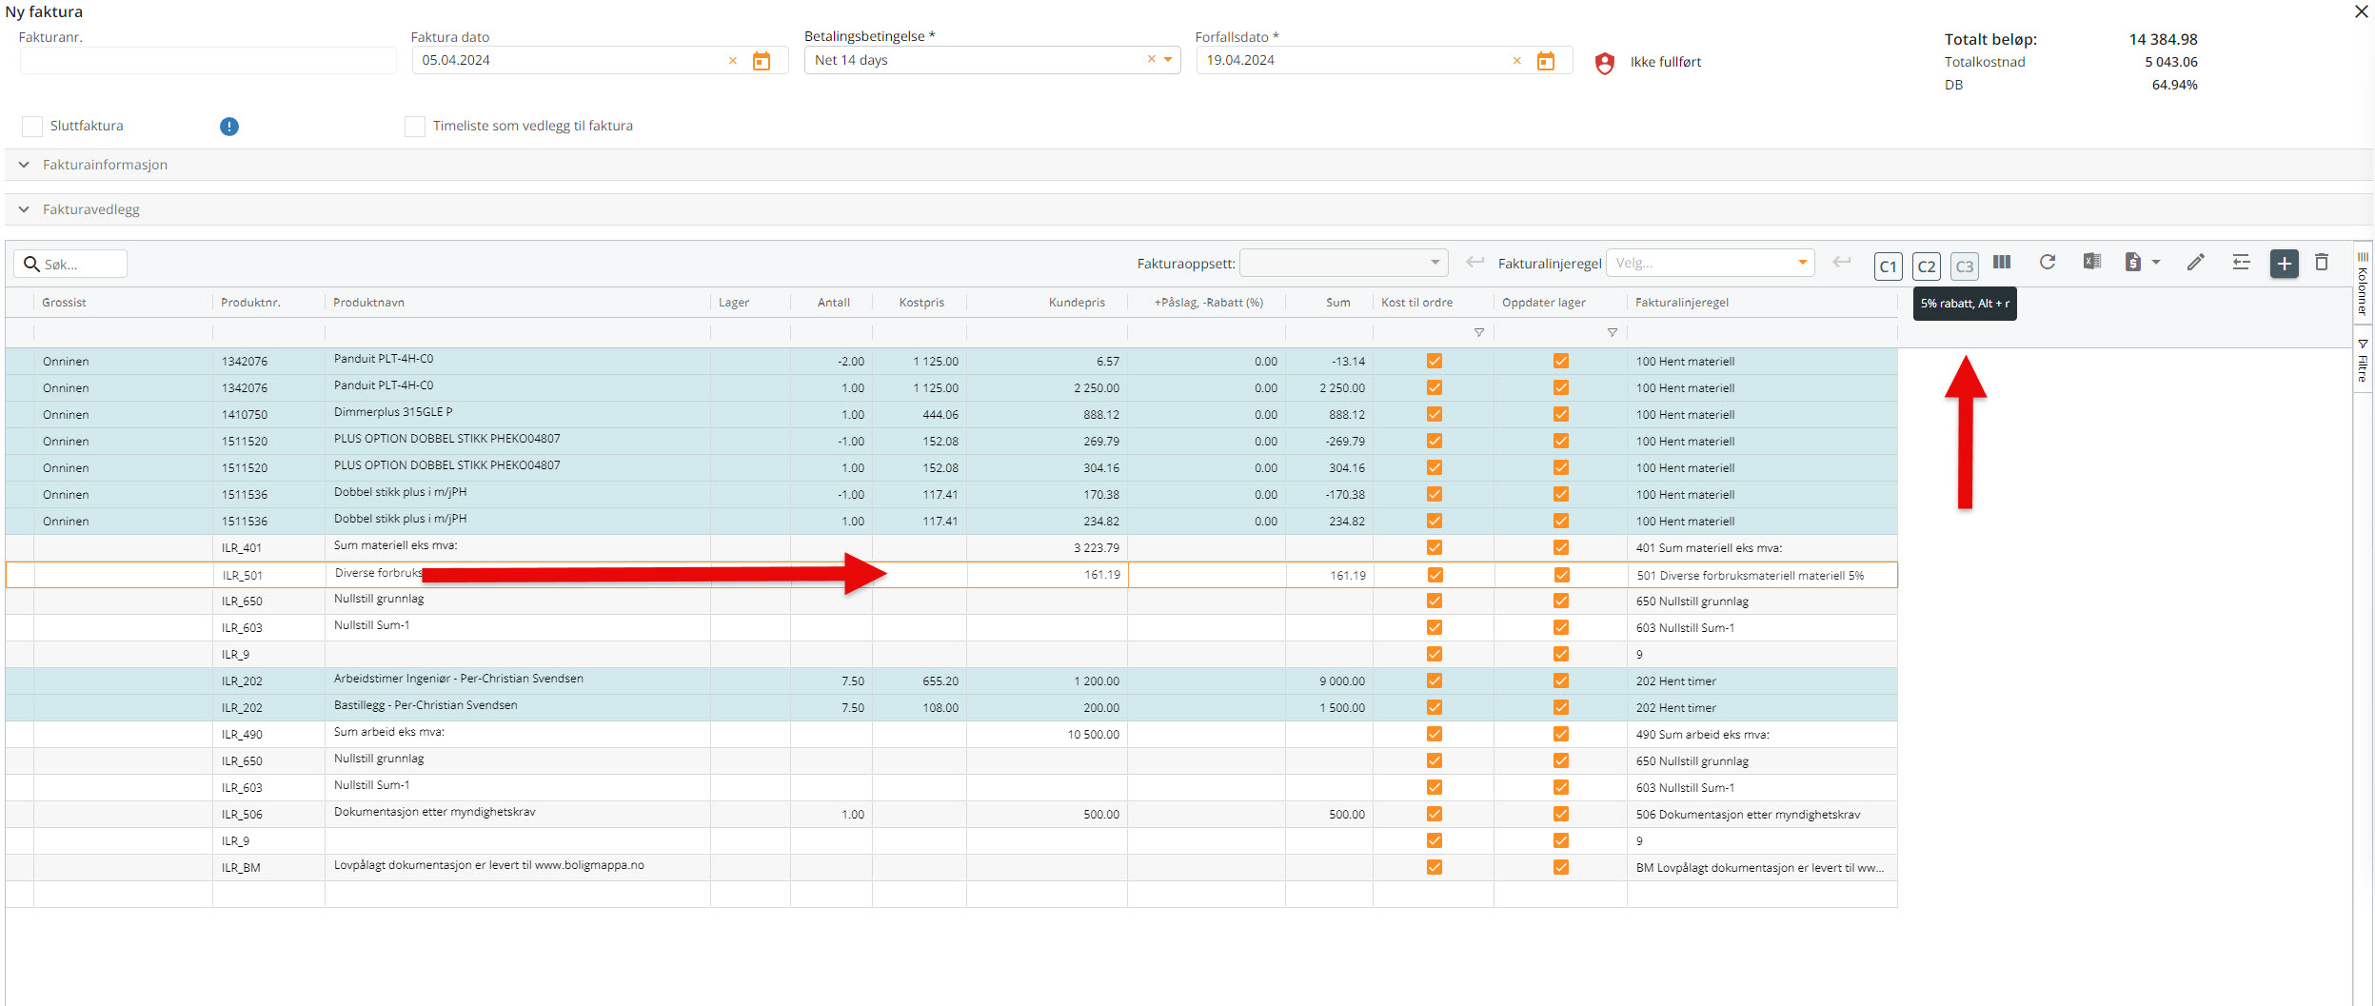
Task: Click the C2 toolbar button
Action: tap(1926, 266)
